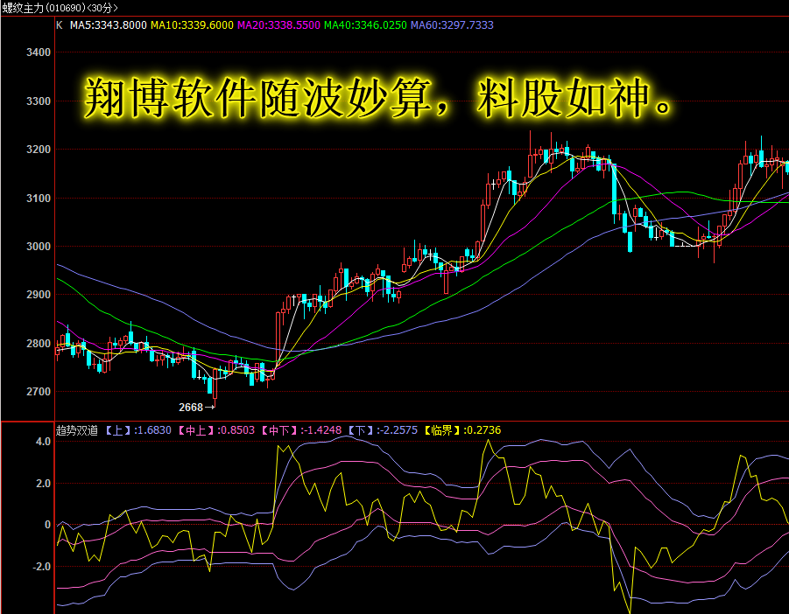Click the 2668 low price marker
The height and width of the screenshot is (614, 789).
[196, 408]
